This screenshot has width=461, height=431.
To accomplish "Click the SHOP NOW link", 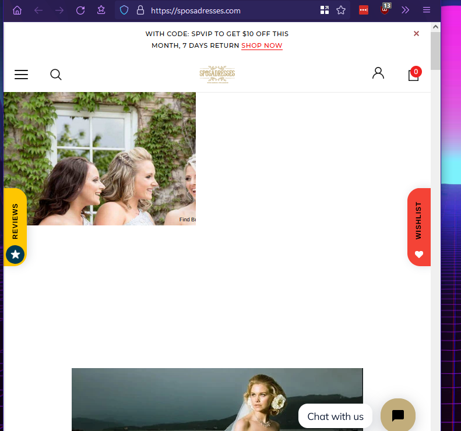I will point(262,45).
